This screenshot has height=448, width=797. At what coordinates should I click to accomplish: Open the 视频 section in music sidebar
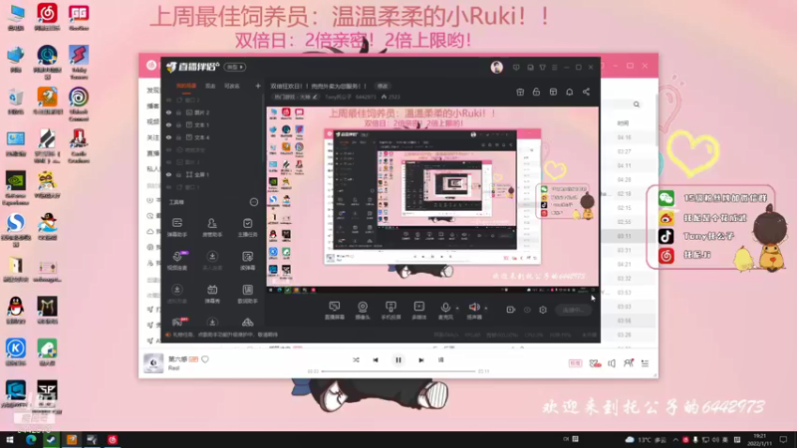[152, 121]
